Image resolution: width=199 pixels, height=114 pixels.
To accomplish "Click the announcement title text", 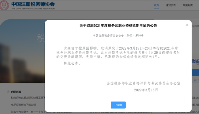I will (x=118, y=26).
